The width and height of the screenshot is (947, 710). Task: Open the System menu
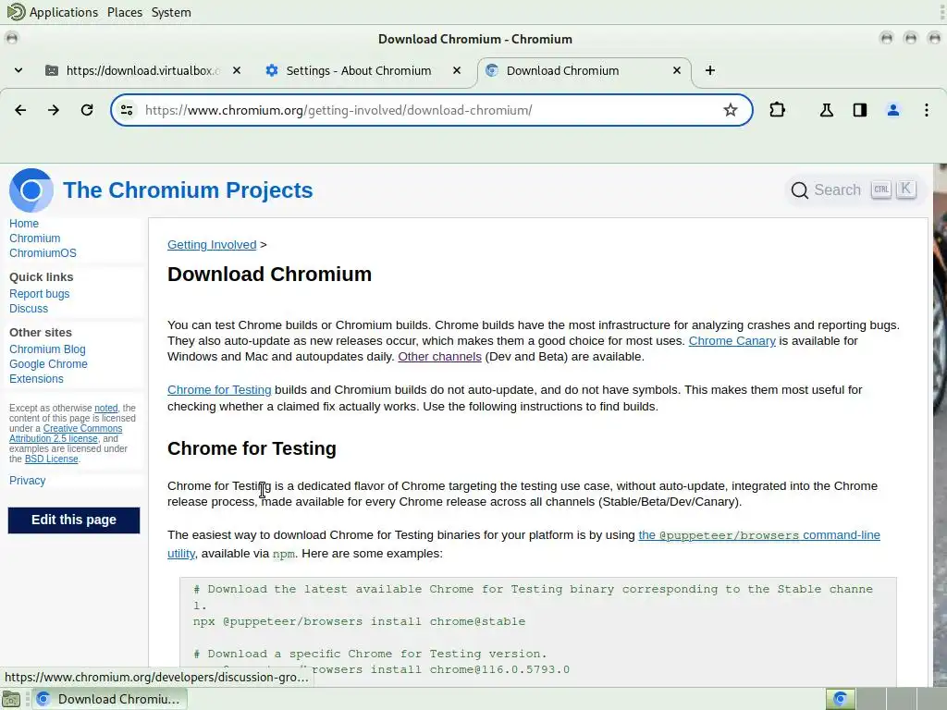pos(171,12)
